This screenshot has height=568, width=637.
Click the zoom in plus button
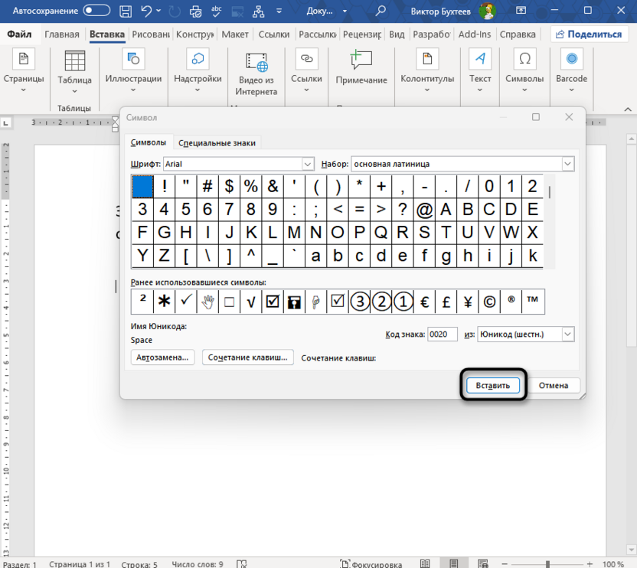tap(590, 564)
